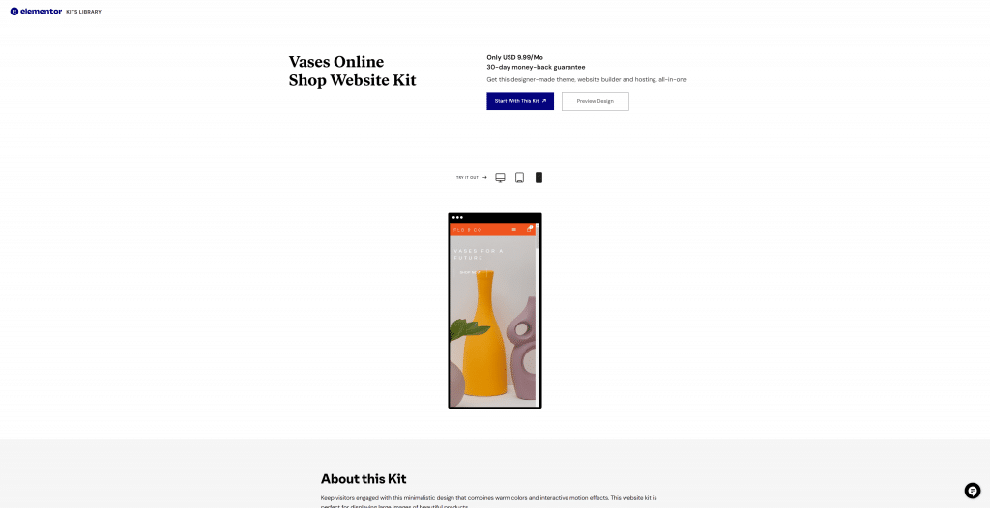Viewport: 990px width, 508px height.
Task: Open hamburger menu in mobile preview
Action: coord(514,230)
